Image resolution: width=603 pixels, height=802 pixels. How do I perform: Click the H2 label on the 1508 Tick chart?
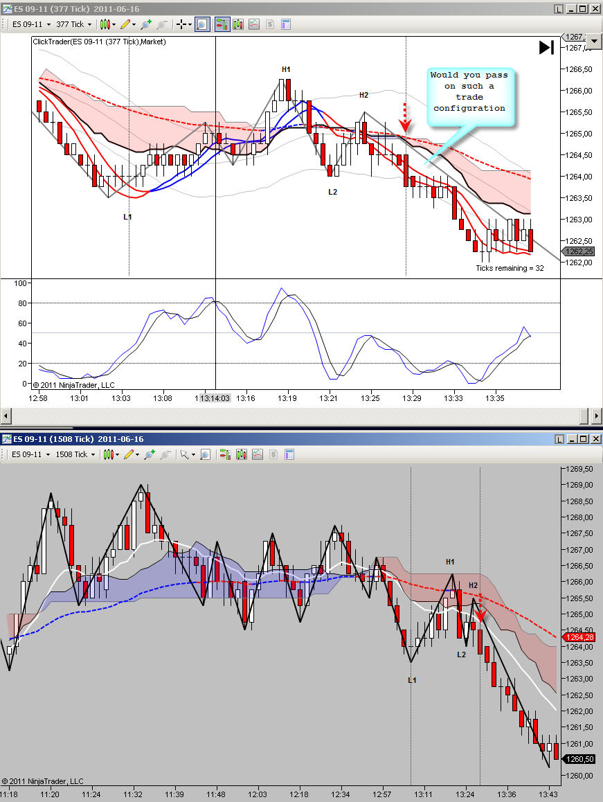[473, 585]
